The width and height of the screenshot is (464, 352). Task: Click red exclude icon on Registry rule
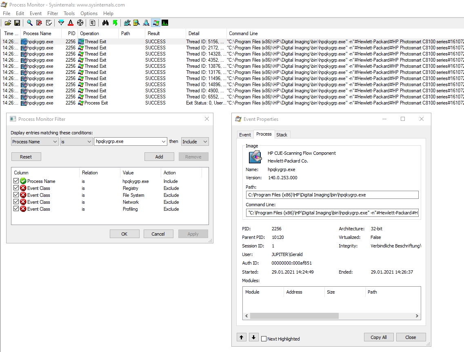[x=23, y=188]
